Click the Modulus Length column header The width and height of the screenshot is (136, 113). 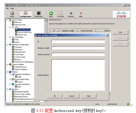[x=68, y=31]
